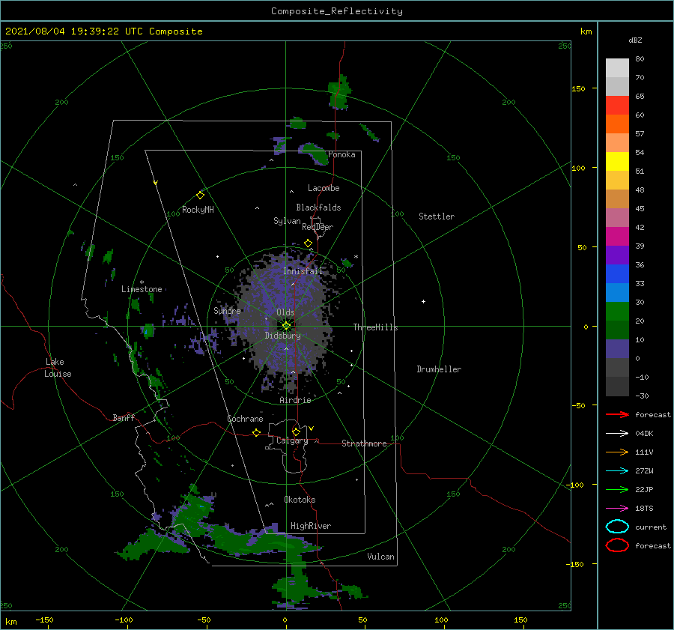Click the Sundre town label
Viewport: 674px width, 630px height.
tap(228, 310)
